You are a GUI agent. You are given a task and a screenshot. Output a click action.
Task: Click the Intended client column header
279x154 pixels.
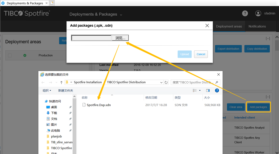(244, 117)
